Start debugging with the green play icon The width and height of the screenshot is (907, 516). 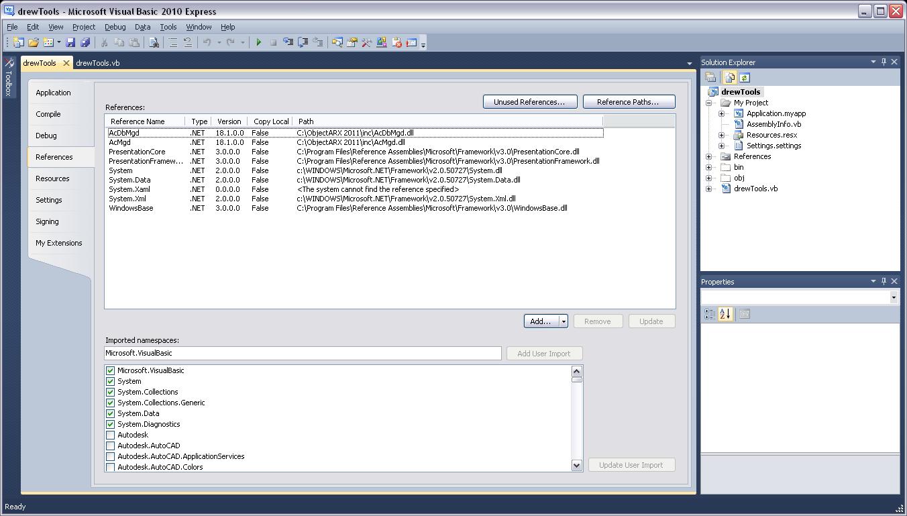pyautogui.click(x=259, y=42)
